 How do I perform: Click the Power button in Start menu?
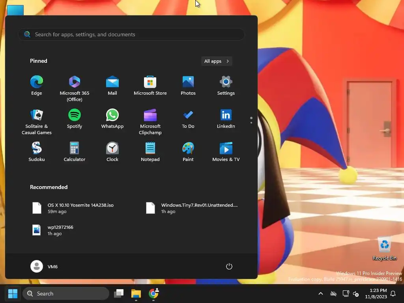[229, 266]
